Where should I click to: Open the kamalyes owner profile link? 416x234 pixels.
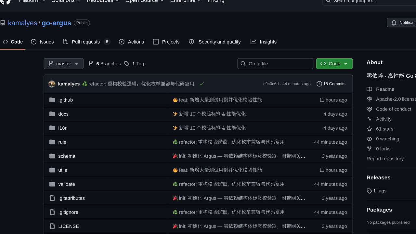pos(22,23)
